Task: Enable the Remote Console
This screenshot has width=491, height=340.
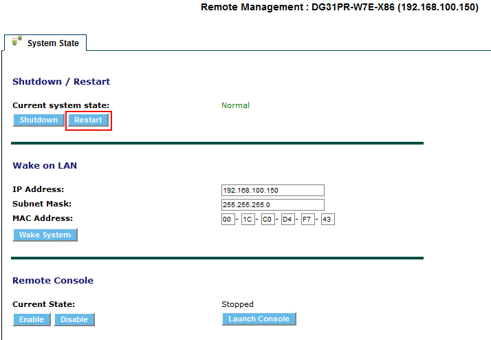Action: pyautogui.click(x=32, y=319)
